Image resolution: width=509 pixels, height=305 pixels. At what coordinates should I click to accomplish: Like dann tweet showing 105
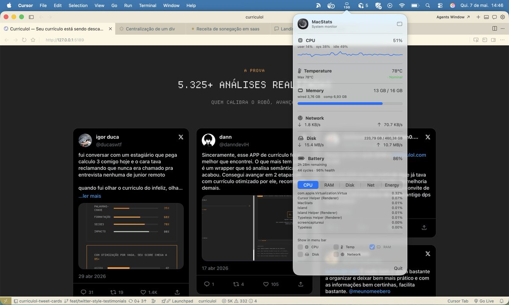[272, 284]
